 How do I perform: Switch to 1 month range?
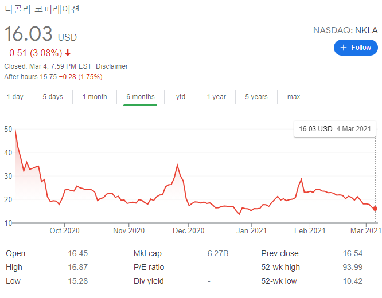coord(95,97)
